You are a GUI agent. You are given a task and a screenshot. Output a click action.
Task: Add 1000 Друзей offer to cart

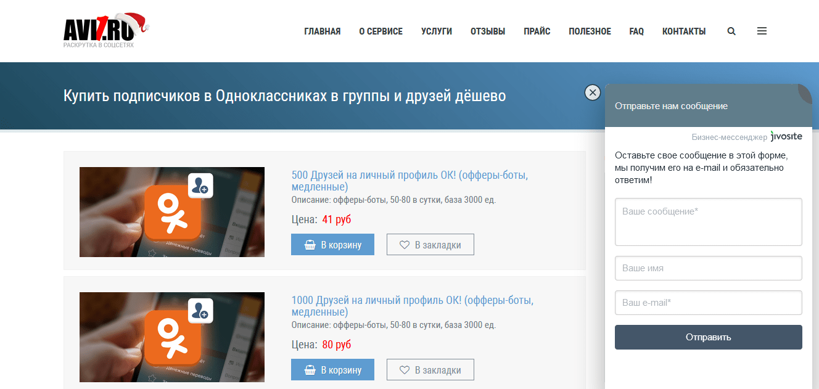(333, 370)
